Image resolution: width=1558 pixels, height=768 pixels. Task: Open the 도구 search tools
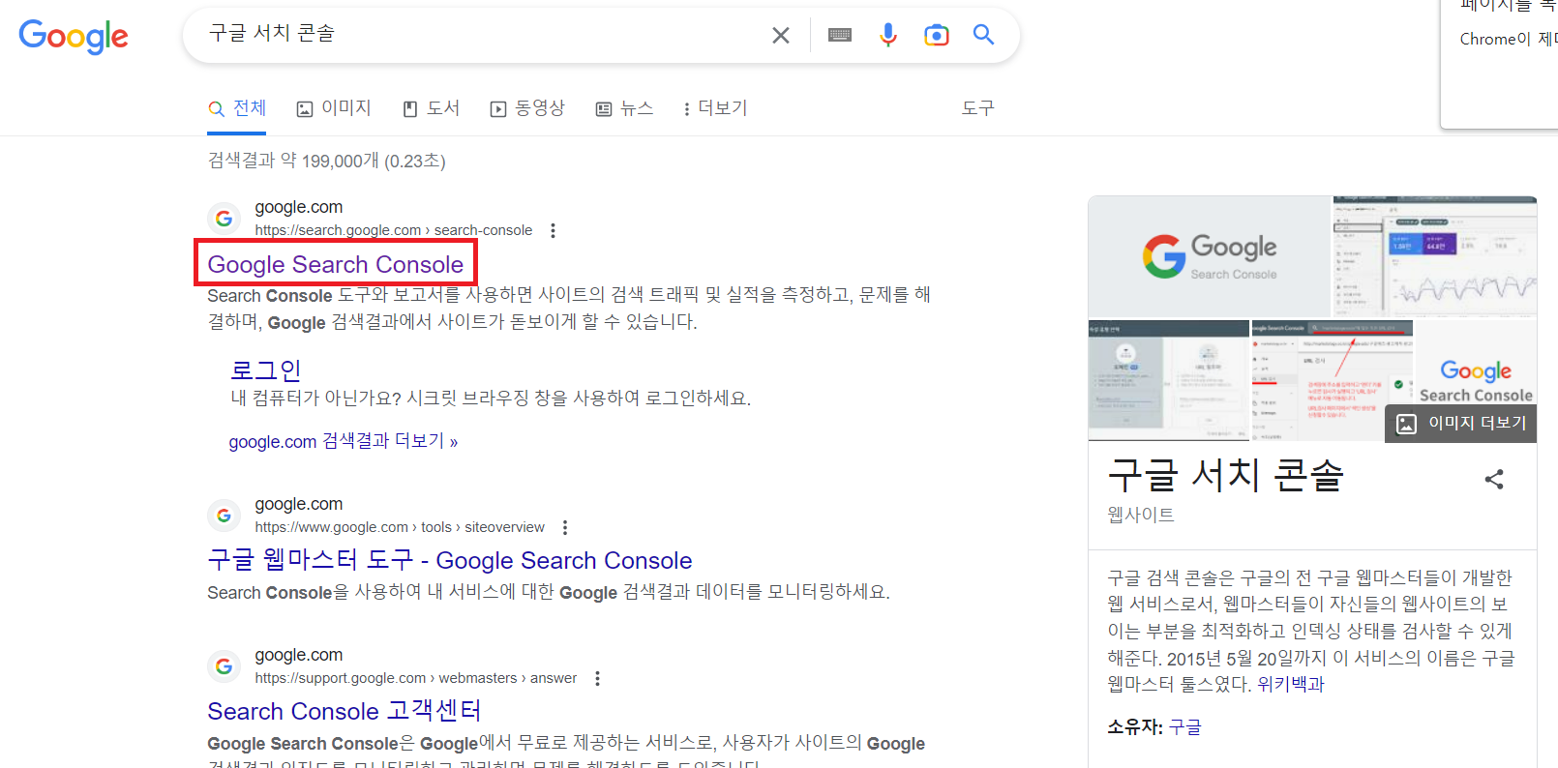pos(977,108)
